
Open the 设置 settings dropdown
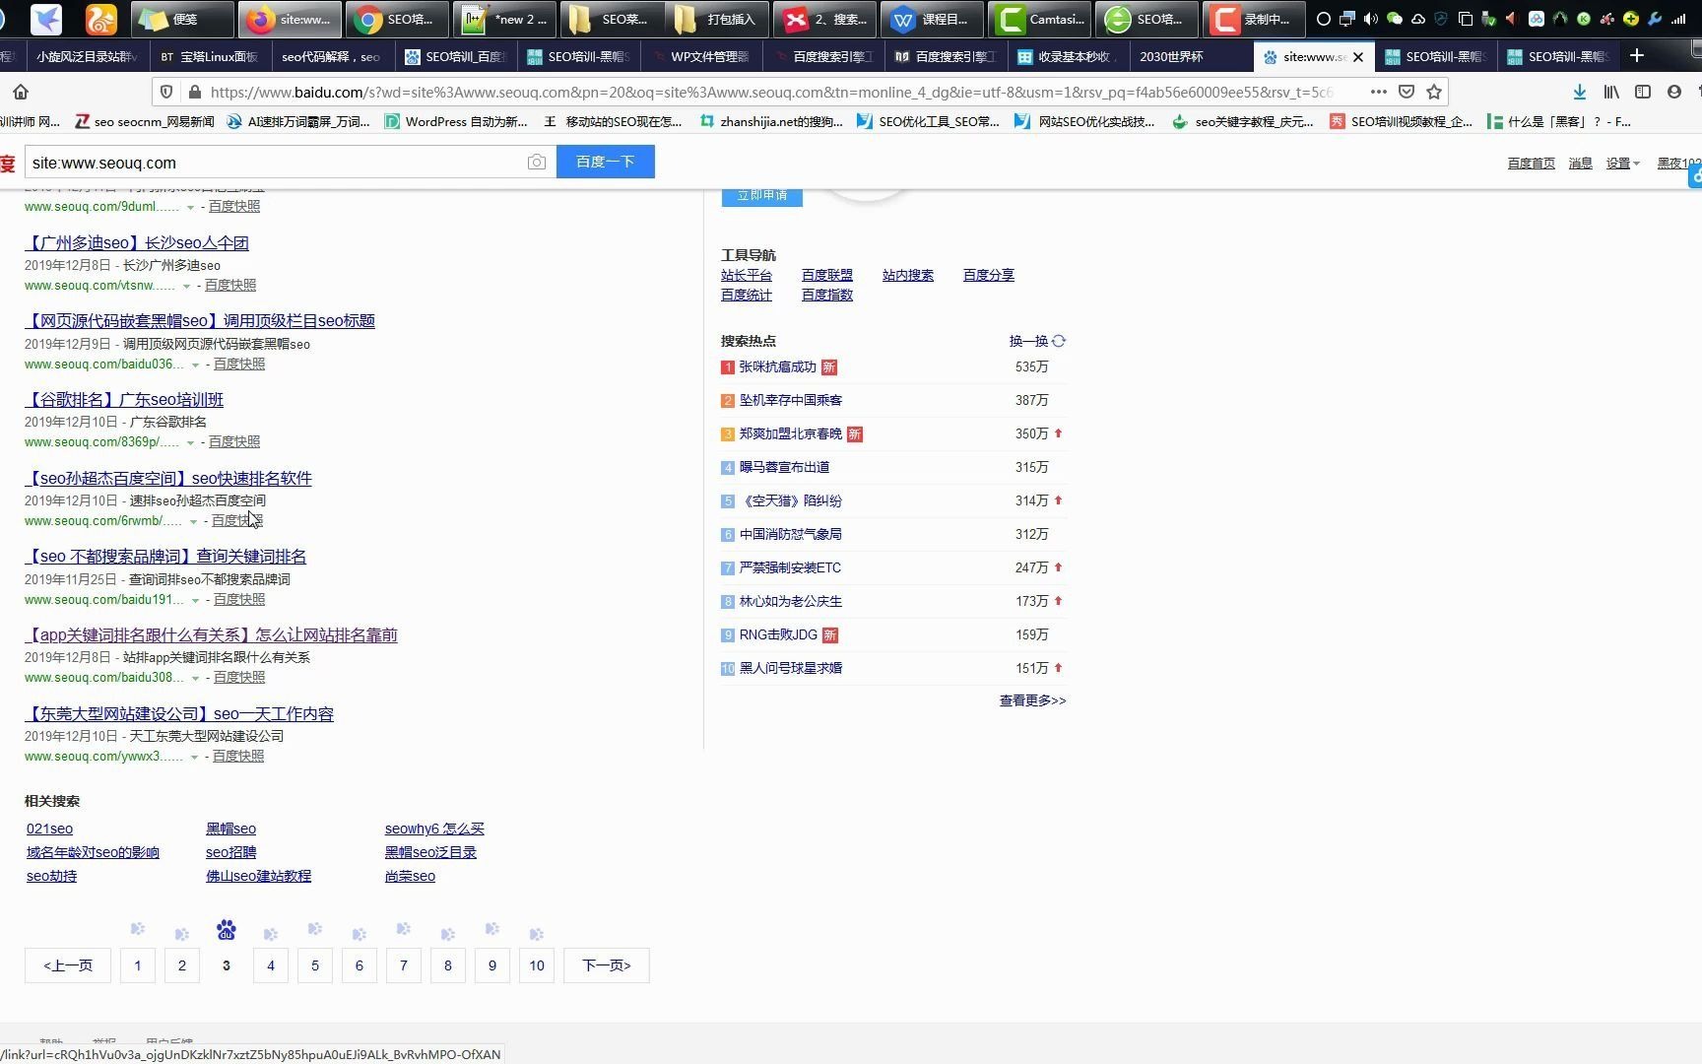1622,164
